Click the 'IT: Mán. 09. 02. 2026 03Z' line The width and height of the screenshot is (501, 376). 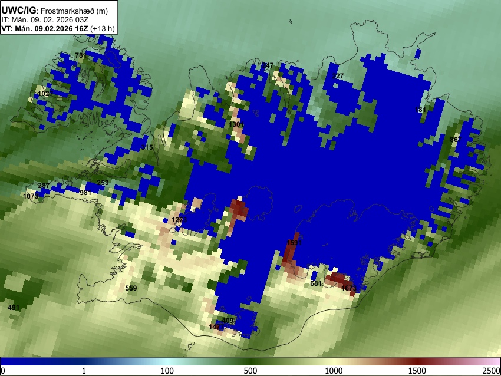pos(45,20)
